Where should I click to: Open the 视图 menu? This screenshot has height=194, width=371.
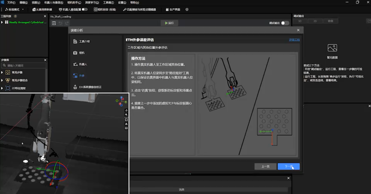coord(36,2)
